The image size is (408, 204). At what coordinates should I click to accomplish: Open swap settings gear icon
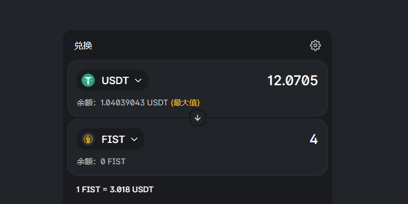coord(315,45)
